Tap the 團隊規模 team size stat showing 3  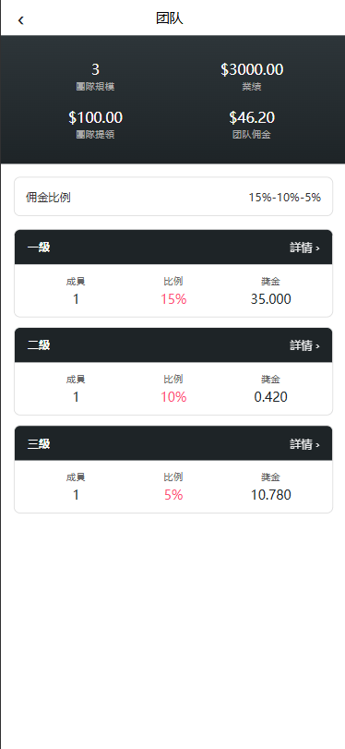pos(95,77)
